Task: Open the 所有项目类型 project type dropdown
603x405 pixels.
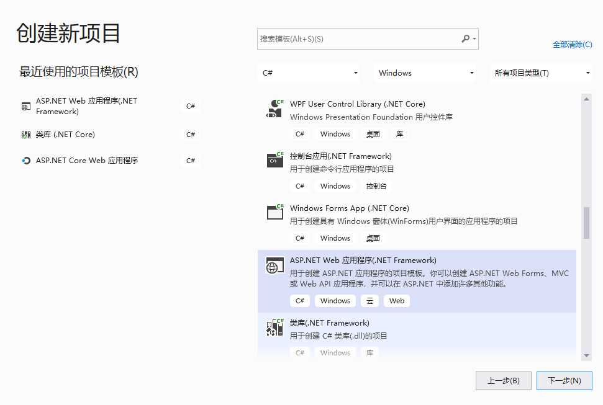Action: coord(542,73)
